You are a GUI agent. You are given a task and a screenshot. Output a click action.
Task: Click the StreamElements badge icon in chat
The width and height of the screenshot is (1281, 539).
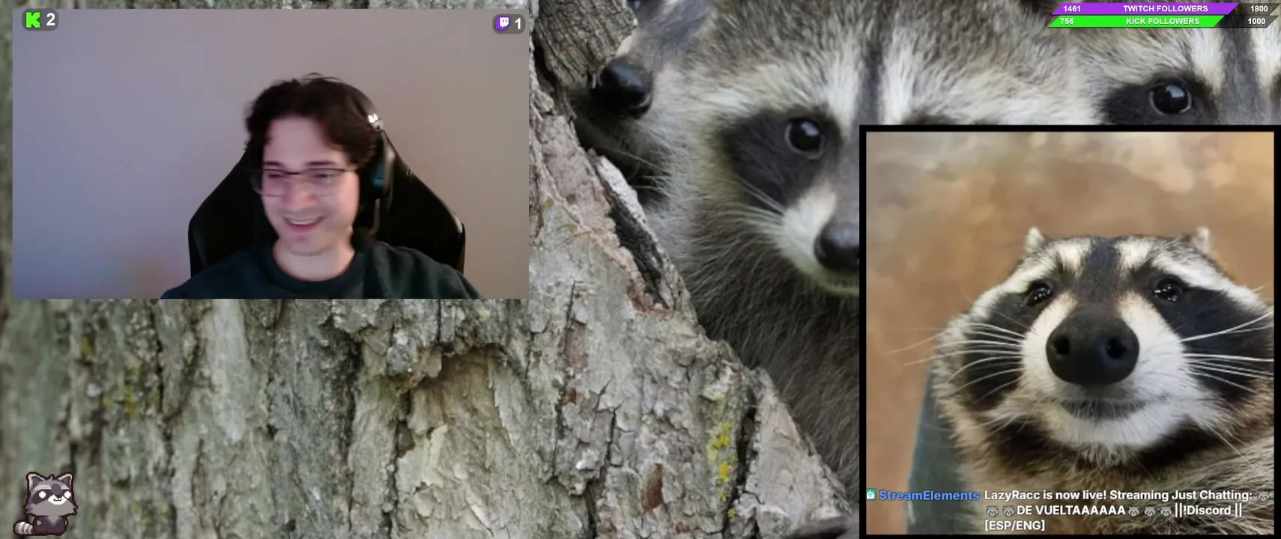tap(870, 495)
